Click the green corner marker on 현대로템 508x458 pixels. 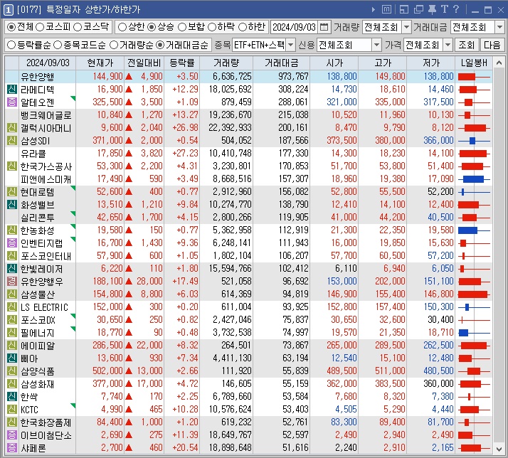73,188
